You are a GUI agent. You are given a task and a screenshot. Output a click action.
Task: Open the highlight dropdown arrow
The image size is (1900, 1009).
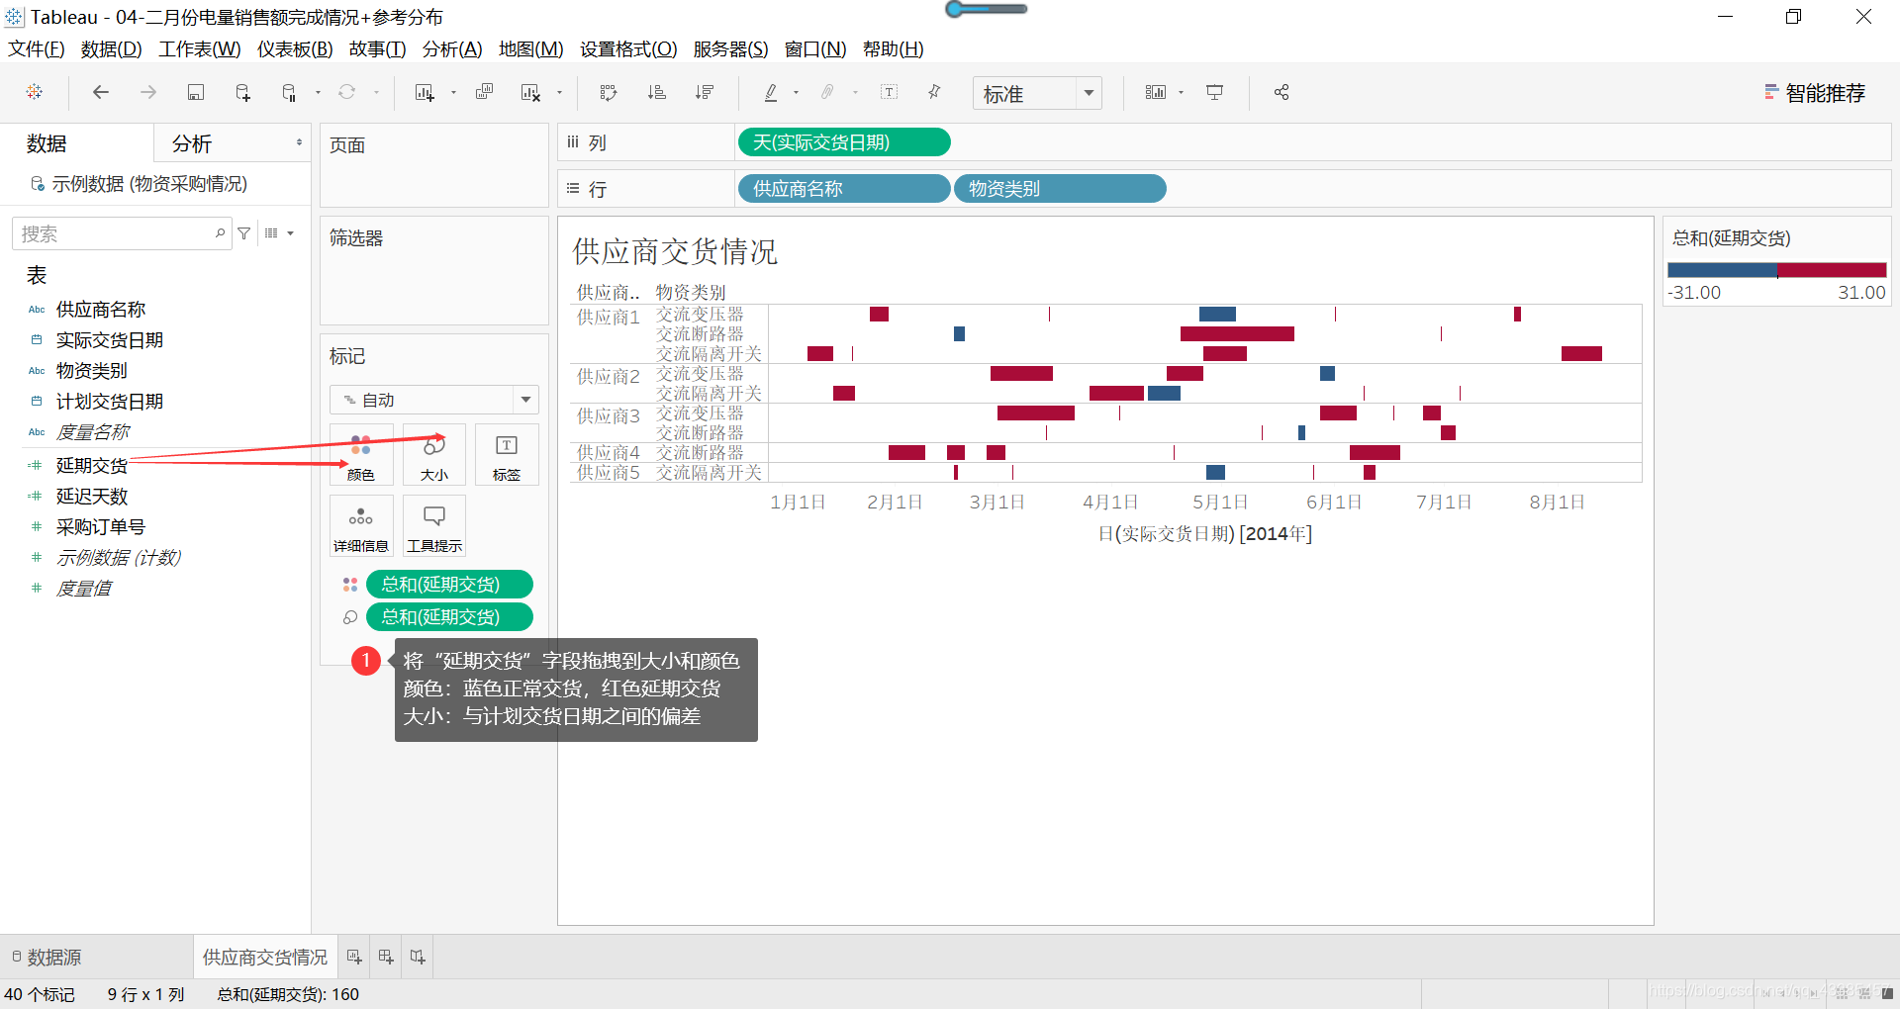796,93
